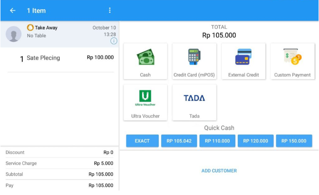Click the 13:28 time text

[110, 35]
